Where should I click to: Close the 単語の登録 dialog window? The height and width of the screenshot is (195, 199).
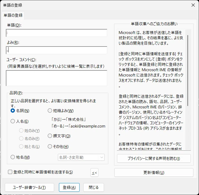point(193,5)
